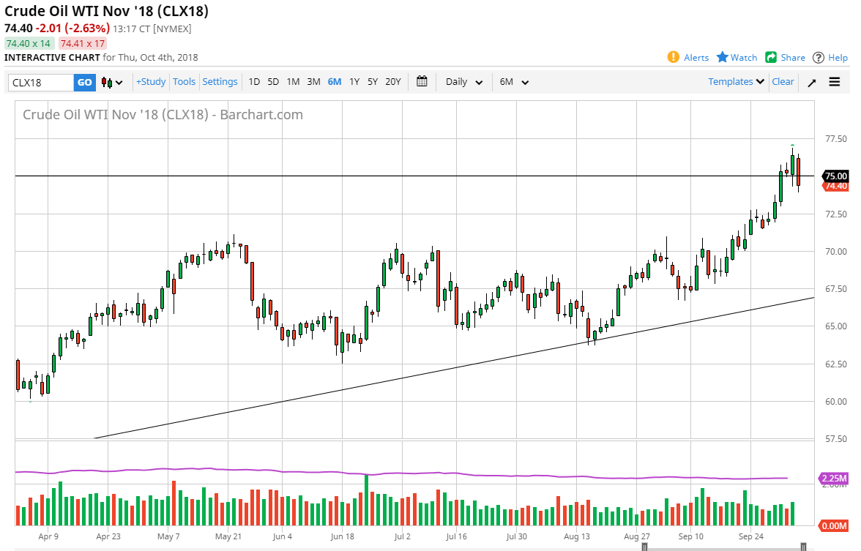The width and height of the screenshot is (861, 551).
Task: Click the Share icon
Action: (x=771, y=57)
